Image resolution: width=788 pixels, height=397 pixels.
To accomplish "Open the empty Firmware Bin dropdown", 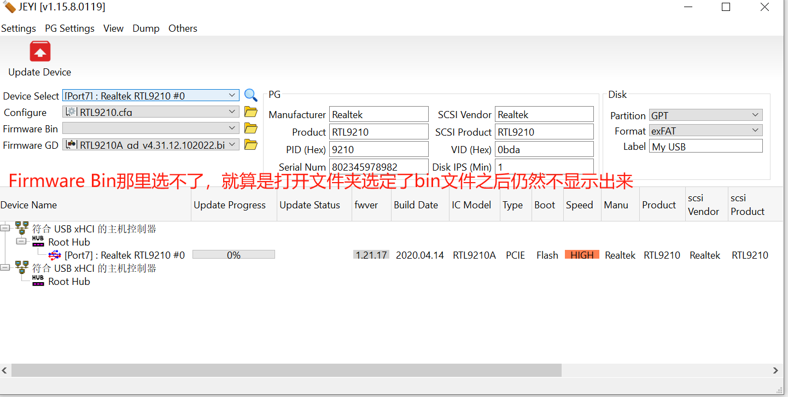I will click(150, 128).
